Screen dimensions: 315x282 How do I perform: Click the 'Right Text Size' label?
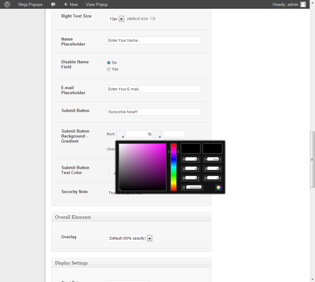pyautogui.click(x=76, y=16)
